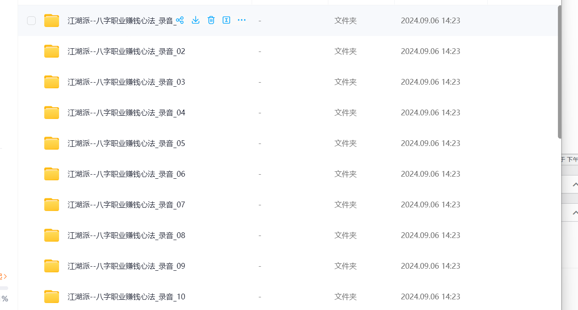Delete the first folder with the trash icon

point(211,20)
